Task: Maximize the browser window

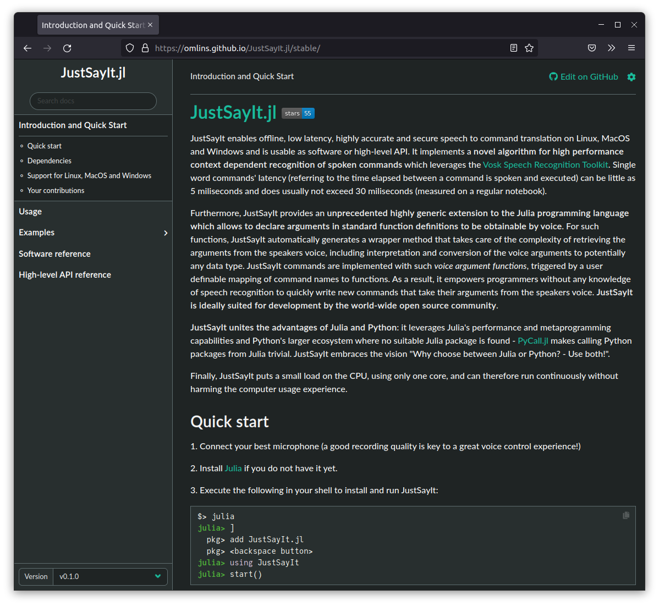Action: coord(617,25)
